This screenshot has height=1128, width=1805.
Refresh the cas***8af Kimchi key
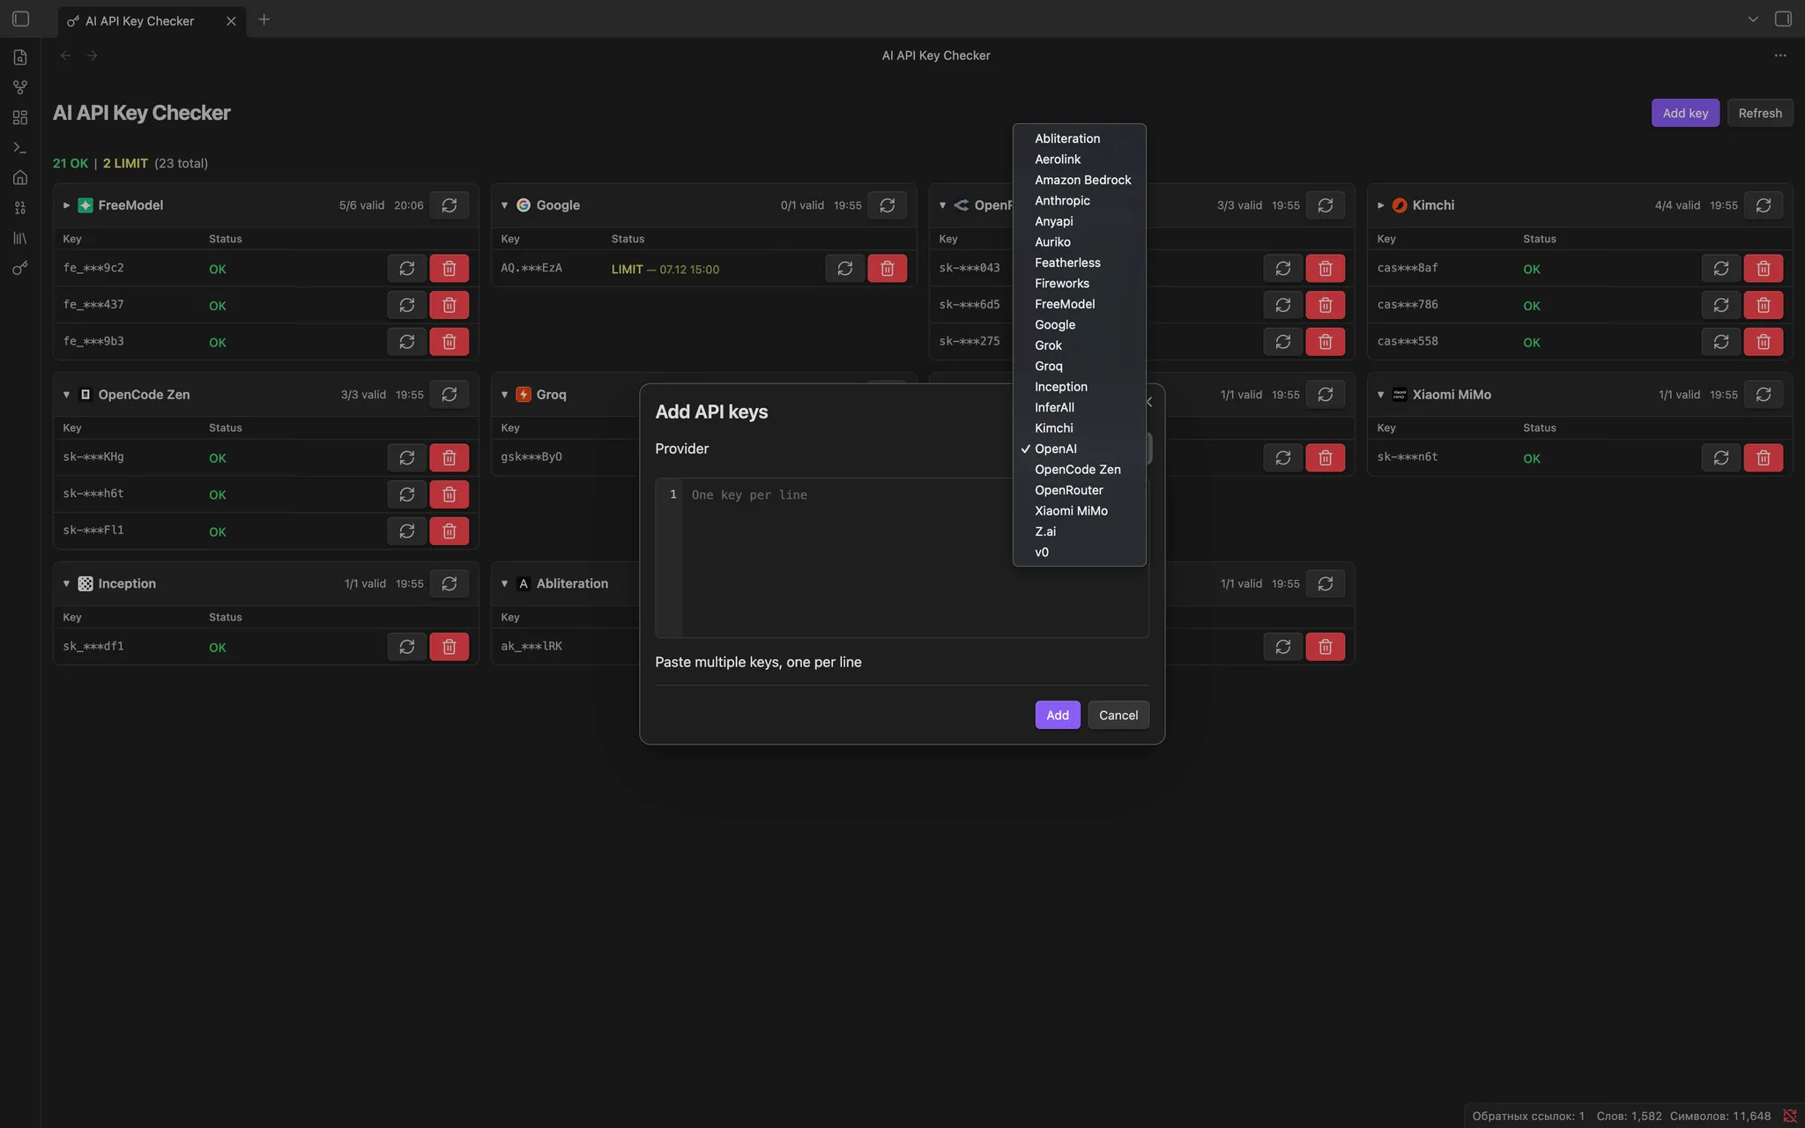pos(1720,269)
